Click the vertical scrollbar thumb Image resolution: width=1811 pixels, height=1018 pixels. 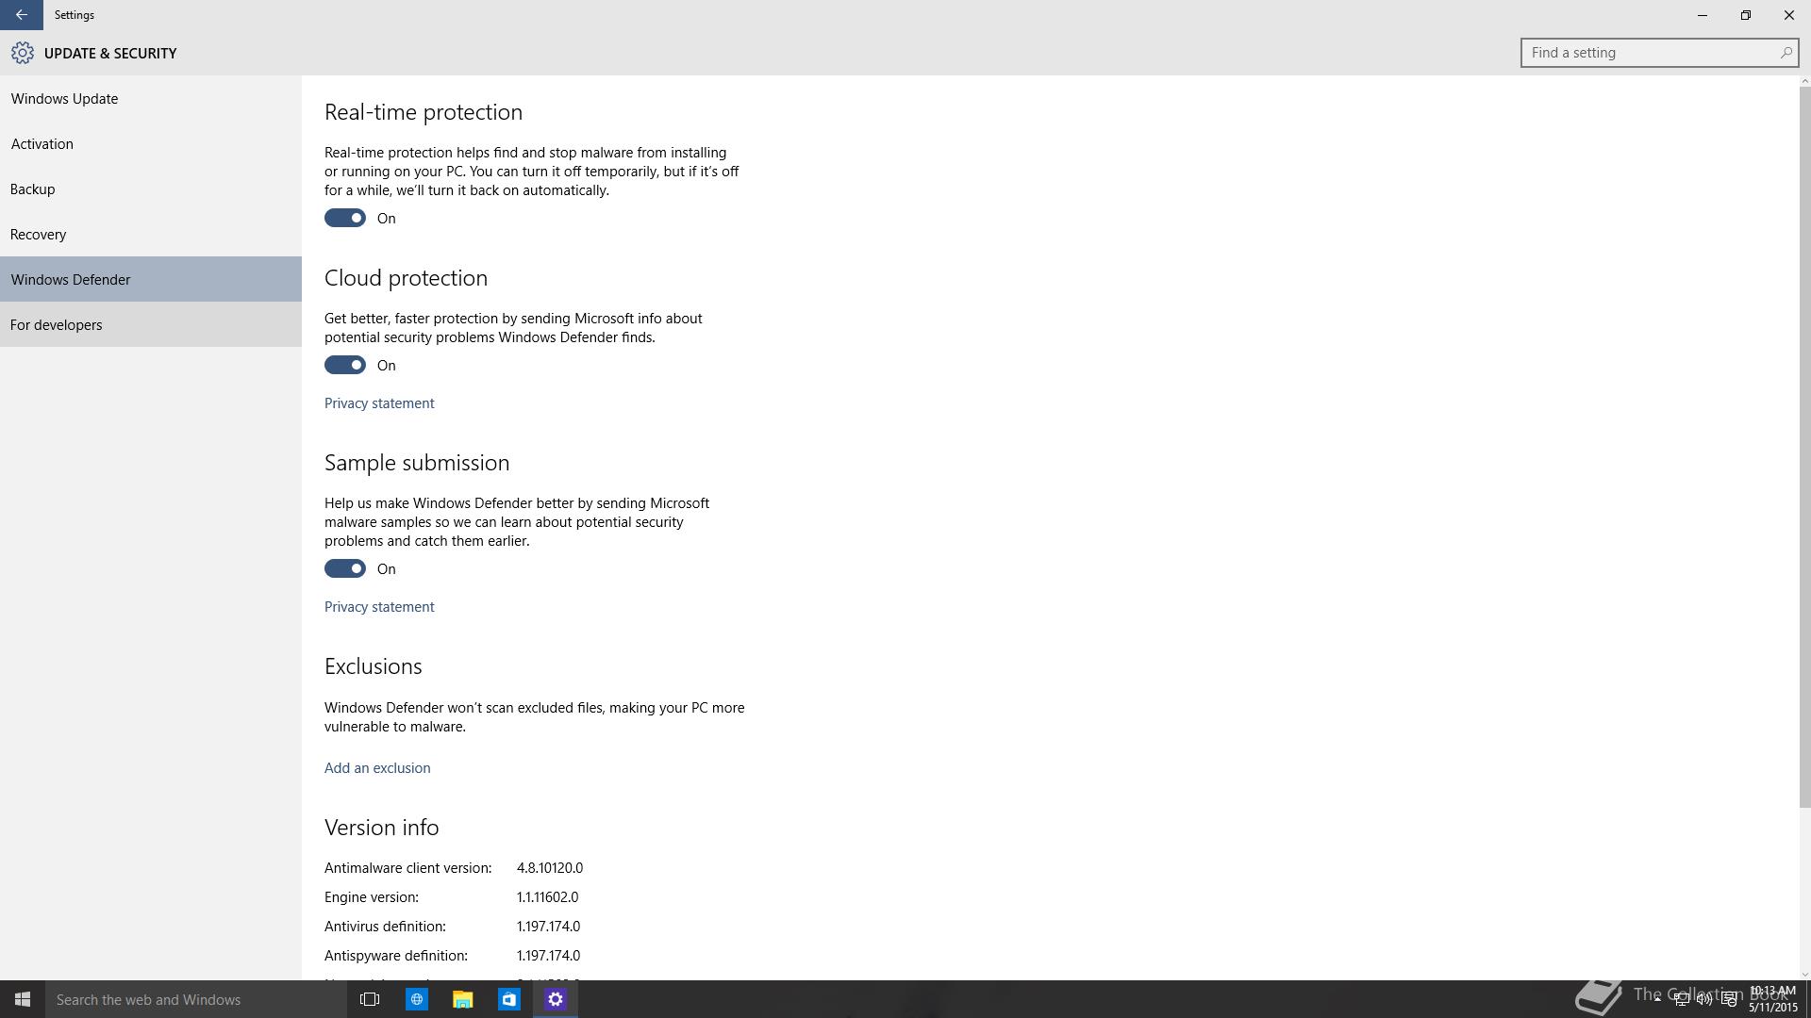click(1804, 448)
